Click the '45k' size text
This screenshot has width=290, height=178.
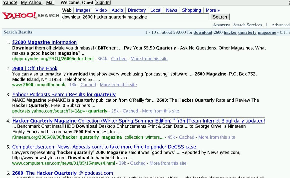171,137
